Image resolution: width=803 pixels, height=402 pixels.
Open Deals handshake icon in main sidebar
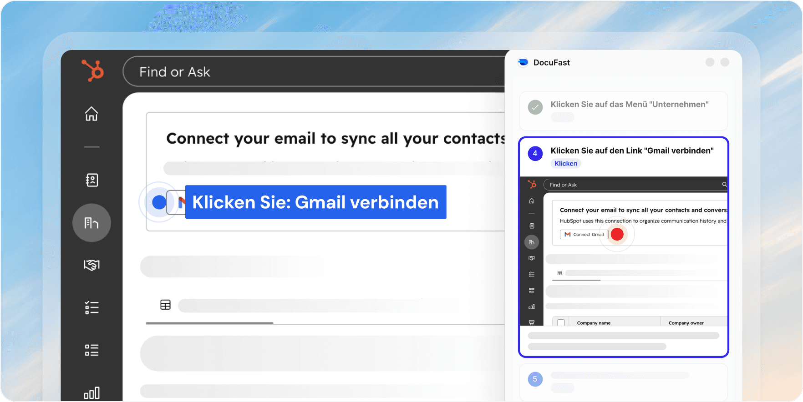91,265
